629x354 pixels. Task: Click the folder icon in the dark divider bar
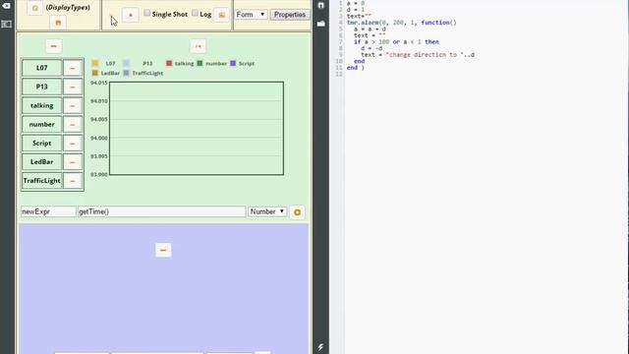pyautogui.click(x=321, y=24)
